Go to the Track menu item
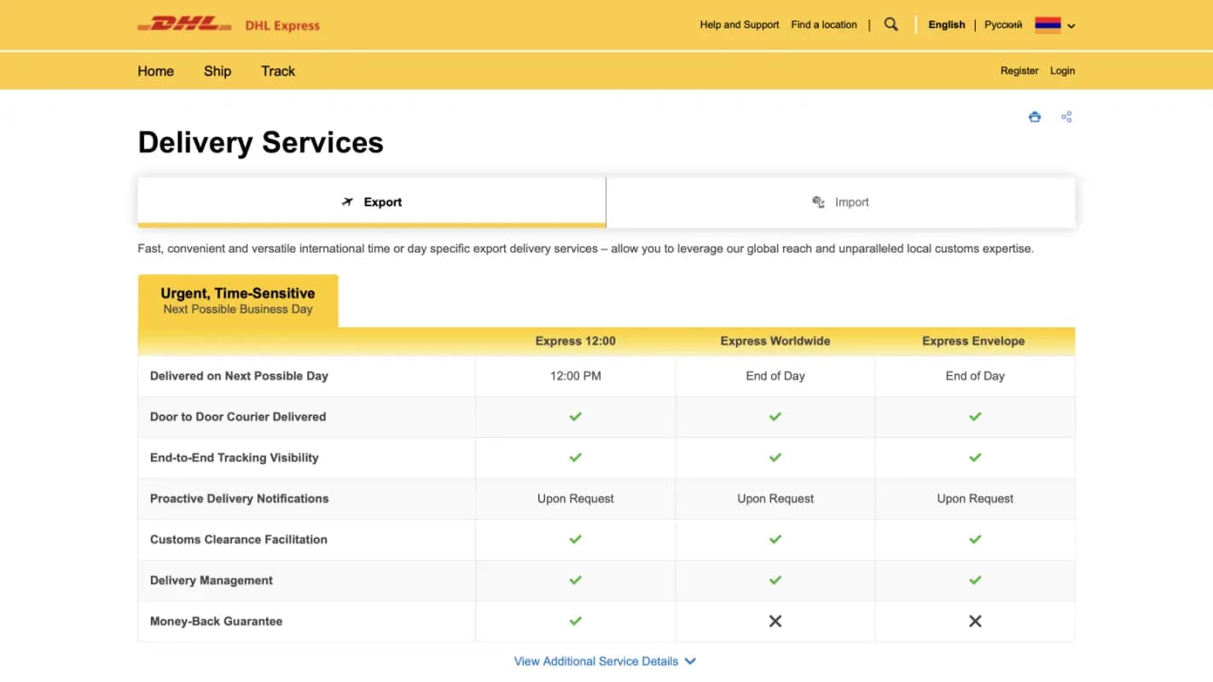1213x682 pixels. [x=278, y=71]
